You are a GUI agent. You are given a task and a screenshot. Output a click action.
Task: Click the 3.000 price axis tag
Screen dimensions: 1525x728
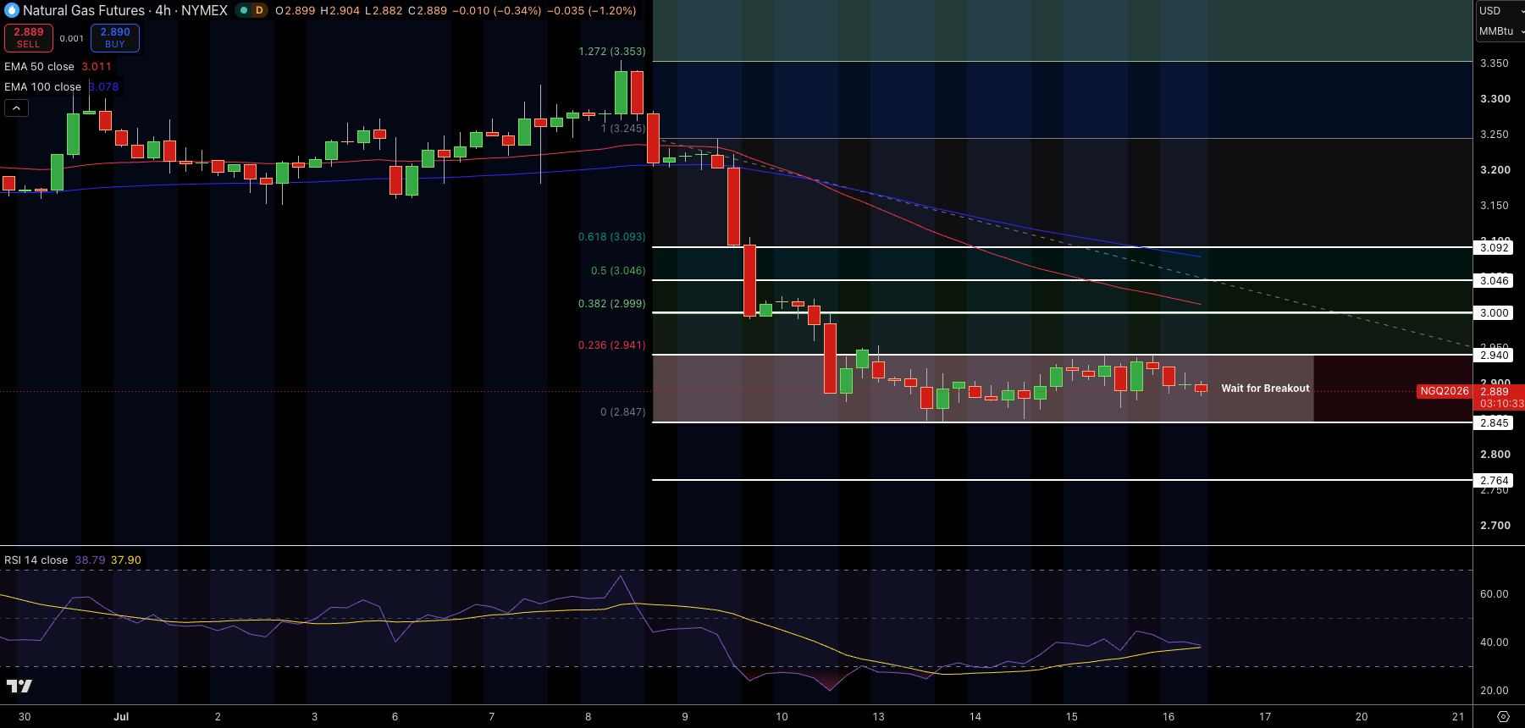point(1495,313)
